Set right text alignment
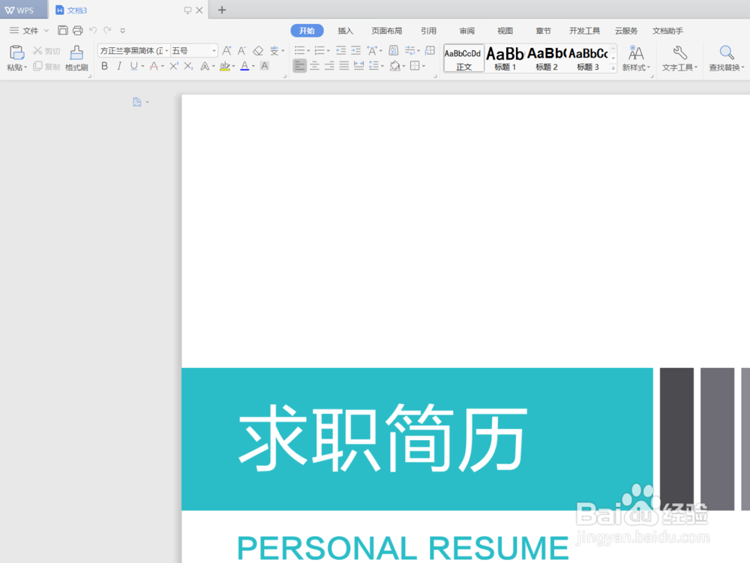This screenshot has width=750, height=563. coord(329,66)
